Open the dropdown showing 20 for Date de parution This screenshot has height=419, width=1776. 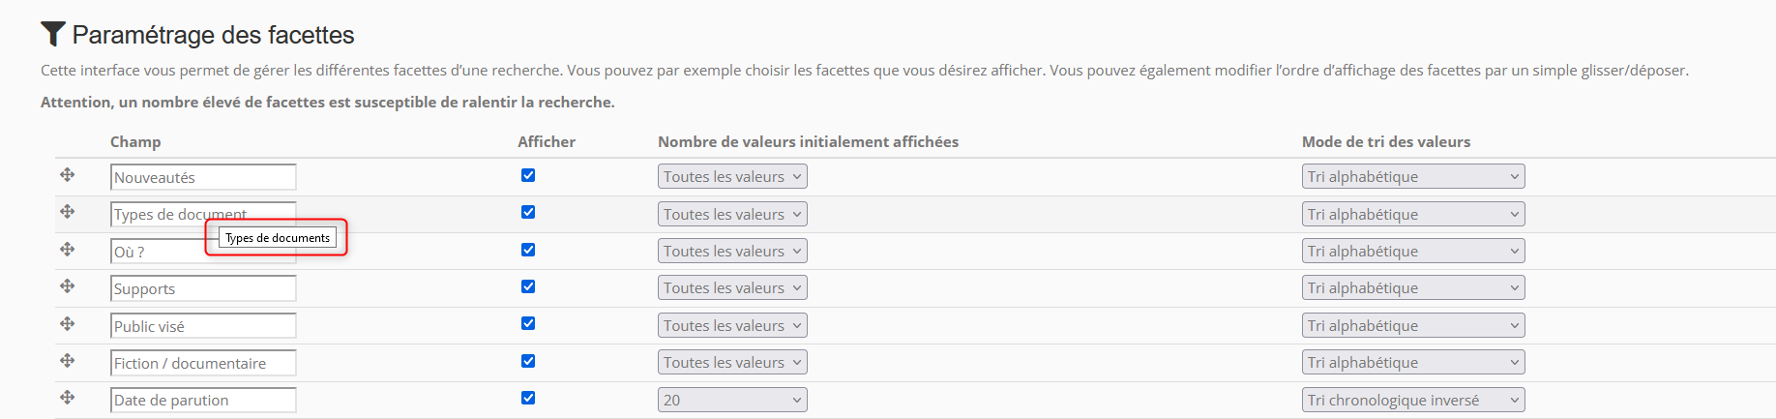(x=732, y=400)
